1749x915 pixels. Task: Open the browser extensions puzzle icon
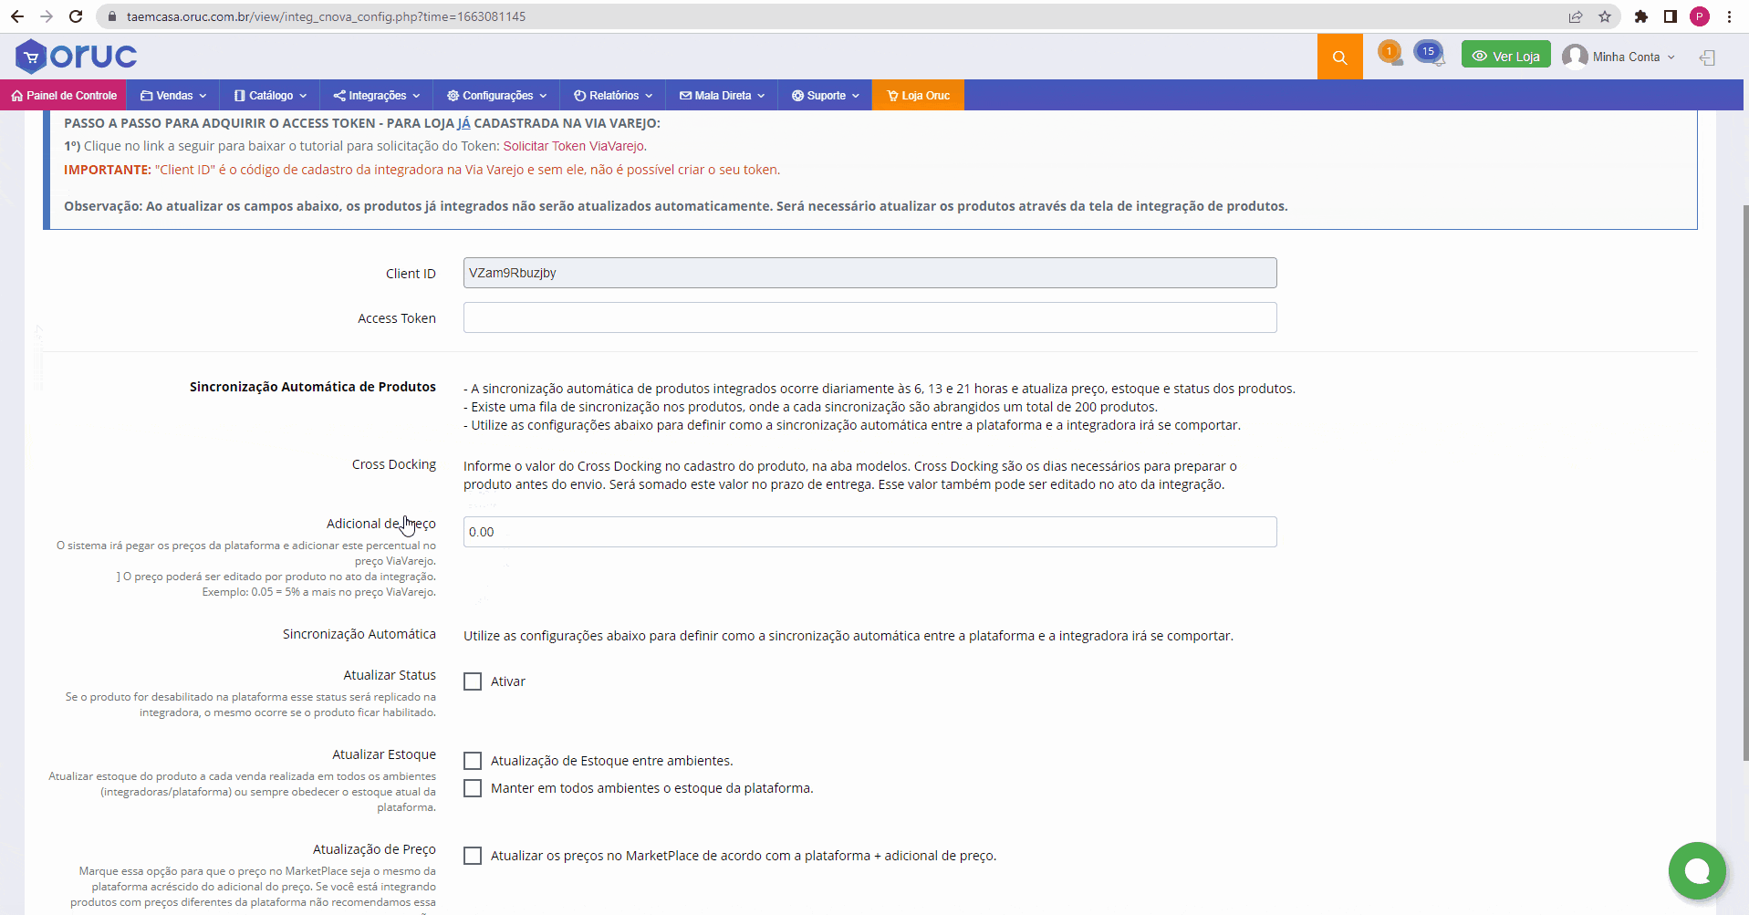click(1641, 16)
